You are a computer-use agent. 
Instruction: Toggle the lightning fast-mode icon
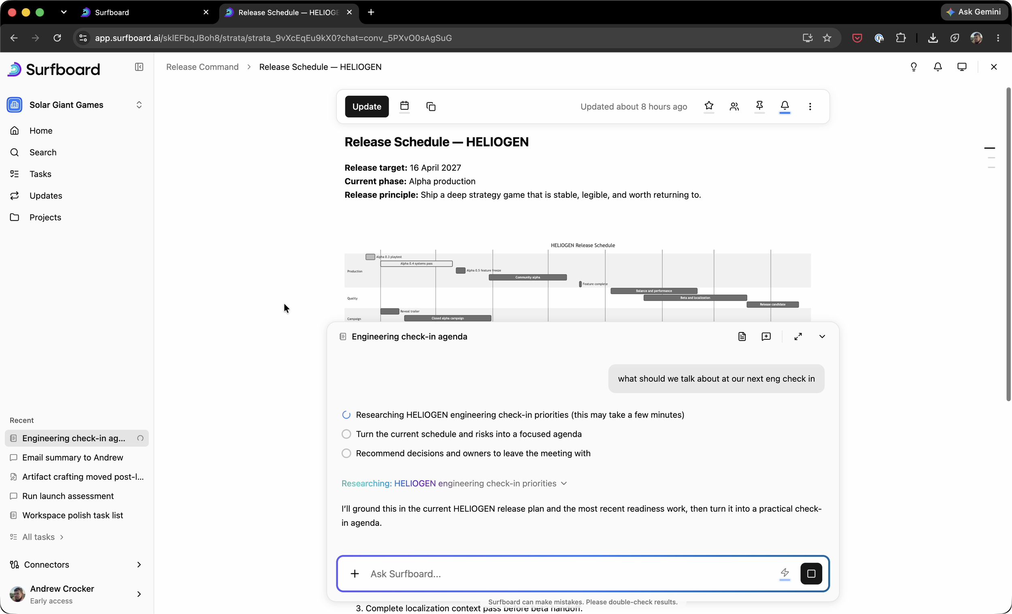[x=785, y=573]
